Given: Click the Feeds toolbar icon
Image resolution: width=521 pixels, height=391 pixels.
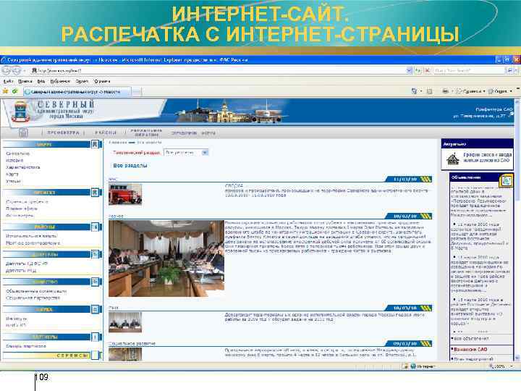Looking at the screenshot, I should 429,91.
